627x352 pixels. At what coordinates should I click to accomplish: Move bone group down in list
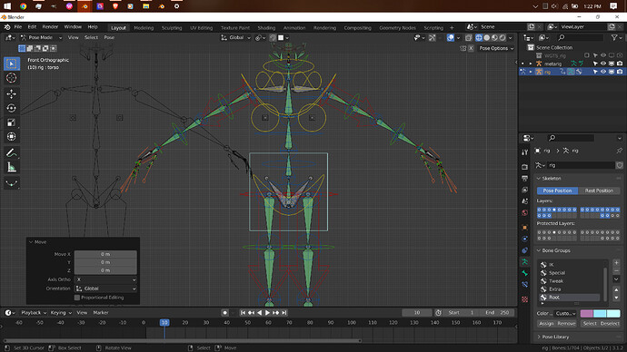[x=616, y=298]
